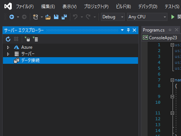Open the navigate backward history dropdown arrow

pos(18,17)
